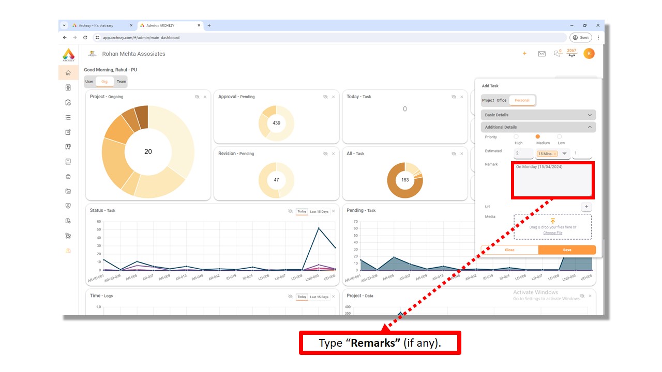Hide the Approval - Pending widget
Screen dimensions: 662x372
pyautogui.click(x=325, y=97)
